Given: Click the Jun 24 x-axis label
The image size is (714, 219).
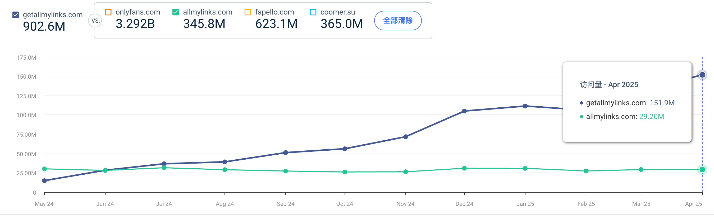Looking at the screenshot, I should (x=105, y=204).
